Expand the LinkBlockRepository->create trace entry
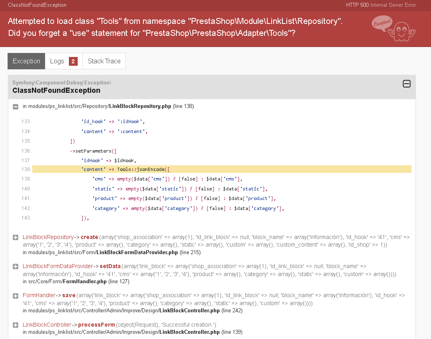 tap(16, 237)
